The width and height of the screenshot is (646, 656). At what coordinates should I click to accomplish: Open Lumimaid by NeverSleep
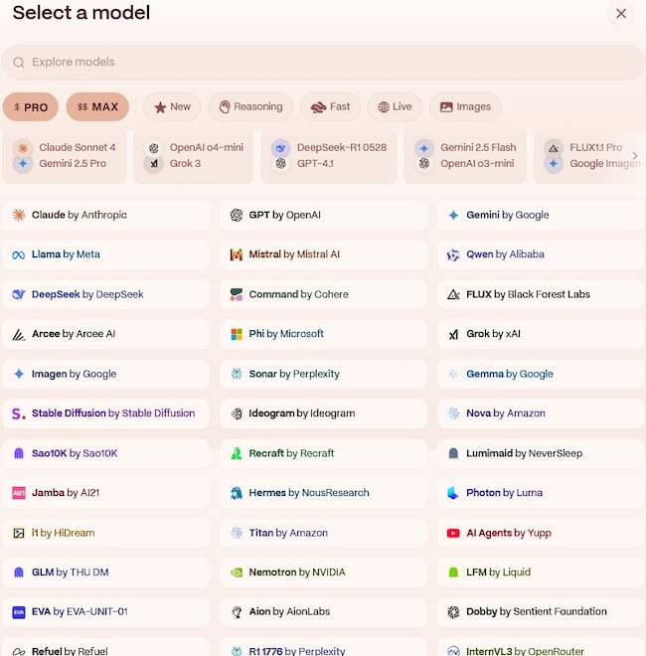[x=541, y=453]
